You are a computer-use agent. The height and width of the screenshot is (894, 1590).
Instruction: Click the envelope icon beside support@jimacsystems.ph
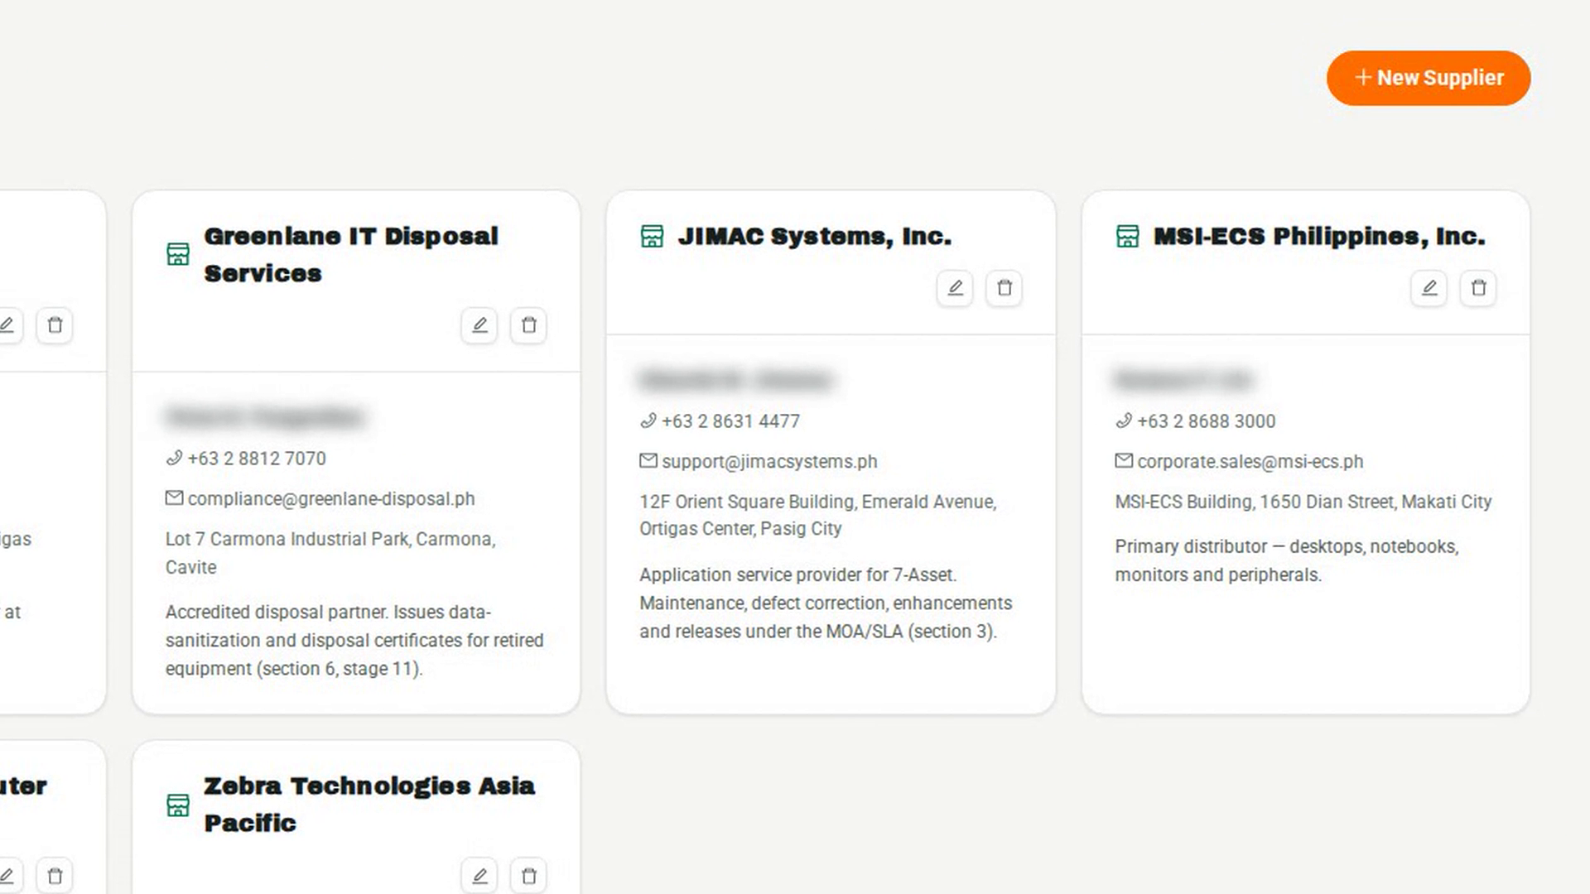(x=648, y=461)
